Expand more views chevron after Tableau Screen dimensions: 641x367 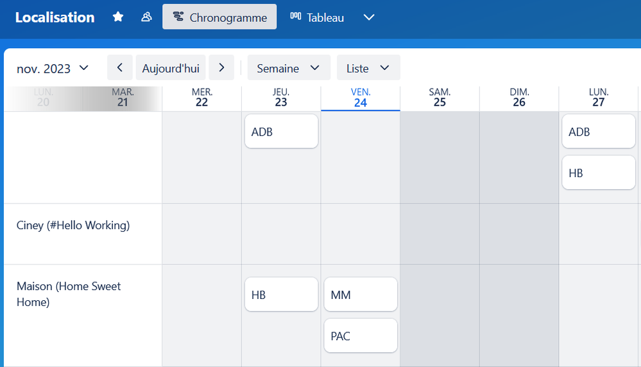click(x=369, y=17)
